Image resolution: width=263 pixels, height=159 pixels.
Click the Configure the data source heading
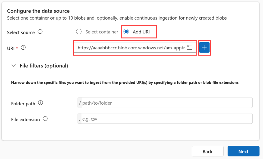click(x=38, y=11)
